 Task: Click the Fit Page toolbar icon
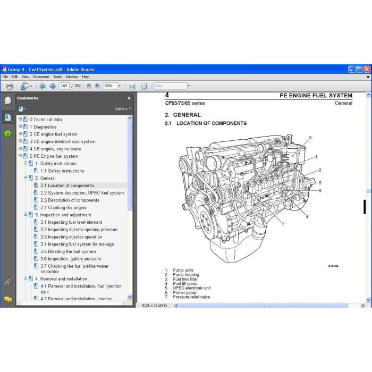144,86
